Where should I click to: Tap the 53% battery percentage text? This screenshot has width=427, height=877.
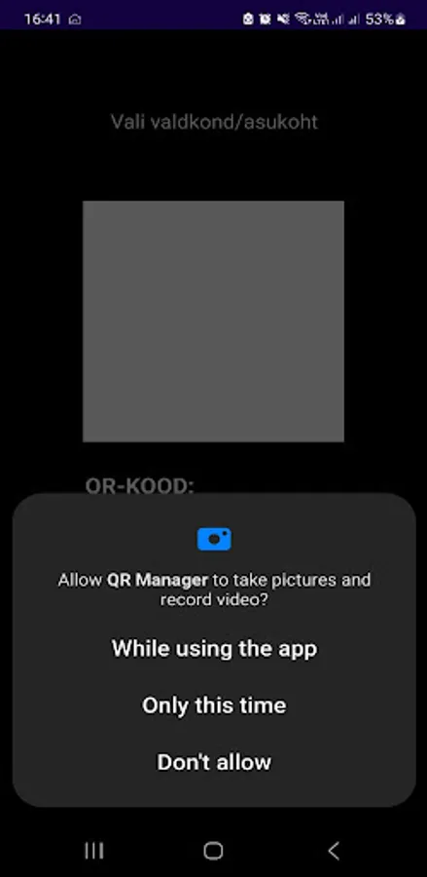[379, 19]
